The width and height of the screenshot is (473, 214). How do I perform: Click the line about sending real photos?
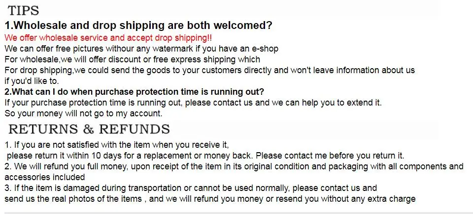(210, 199)
